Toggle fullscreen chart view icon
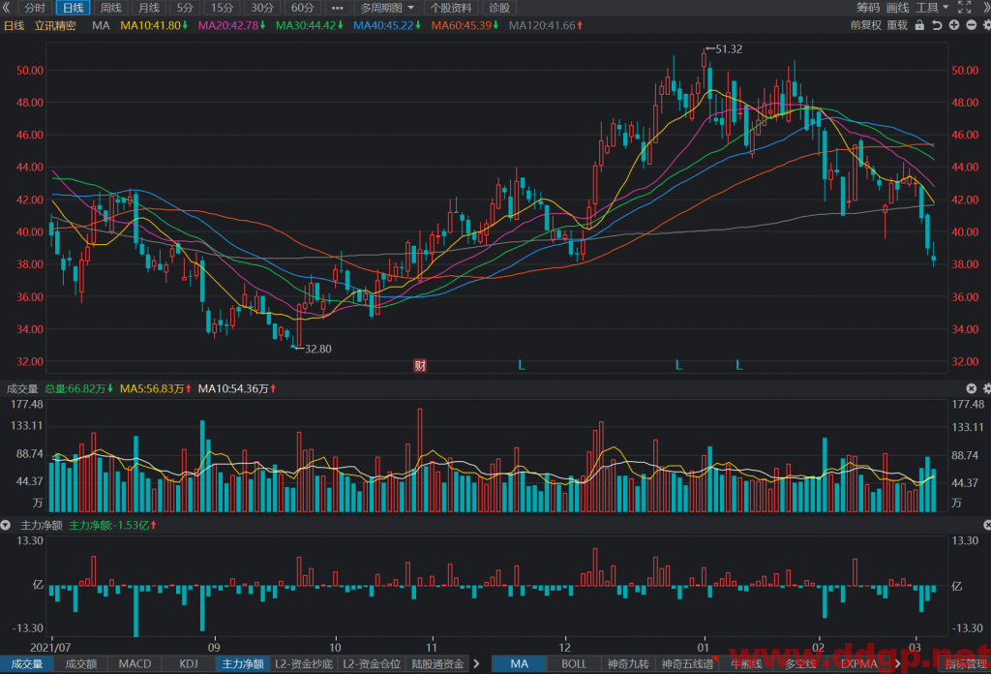The width and height of the screenshot is (991, 674). tap(965, 8)
